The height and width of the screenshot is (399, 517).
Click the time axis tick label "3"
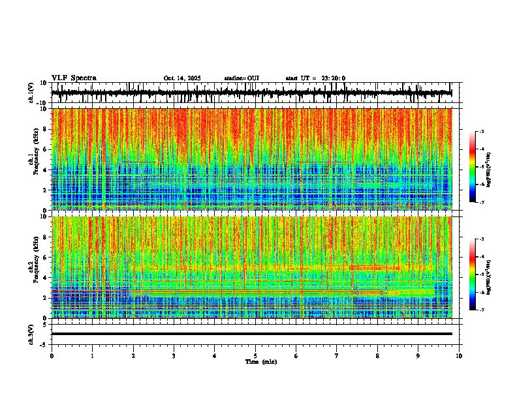point(174,356)
